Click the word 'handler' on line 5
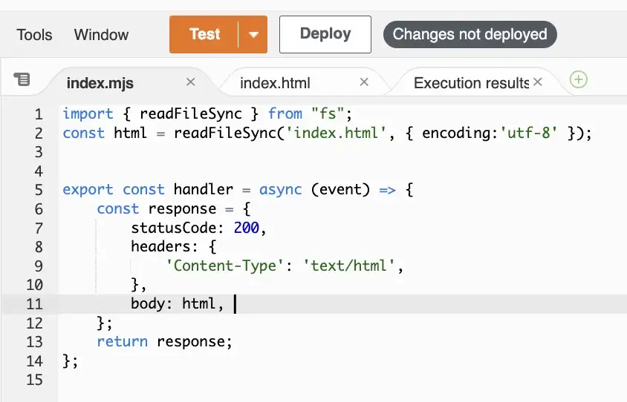The width and height of the screenshot is (627, 402). tap(203, 190)
